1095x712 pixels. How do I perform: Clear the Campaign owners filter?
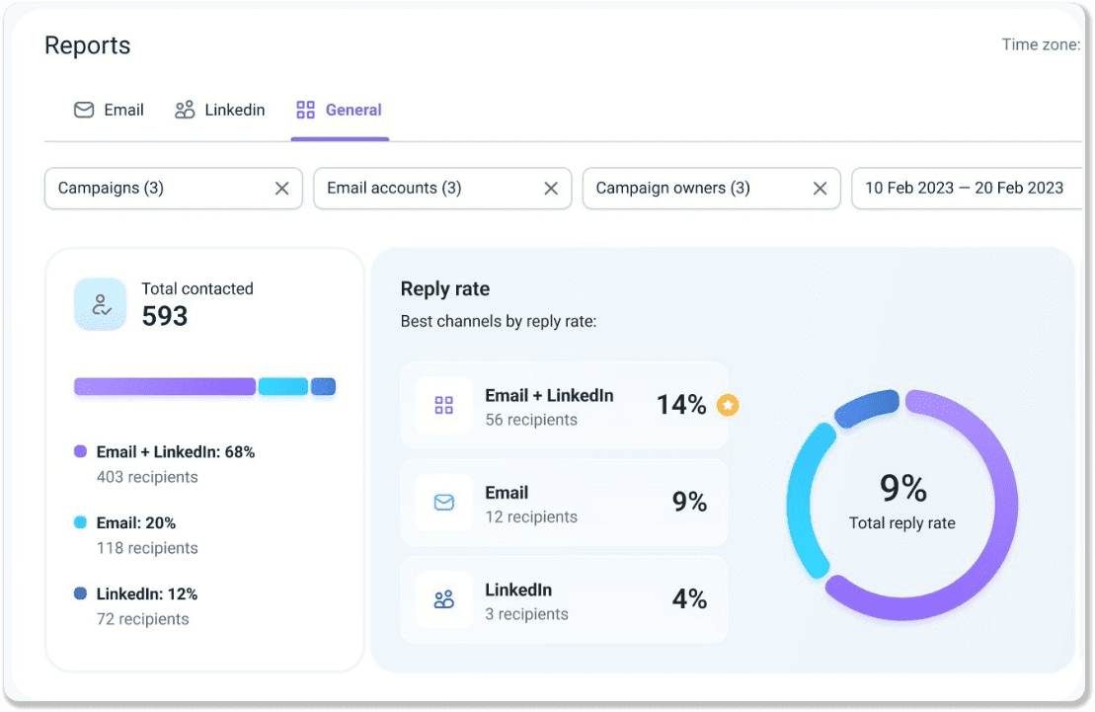820,189
